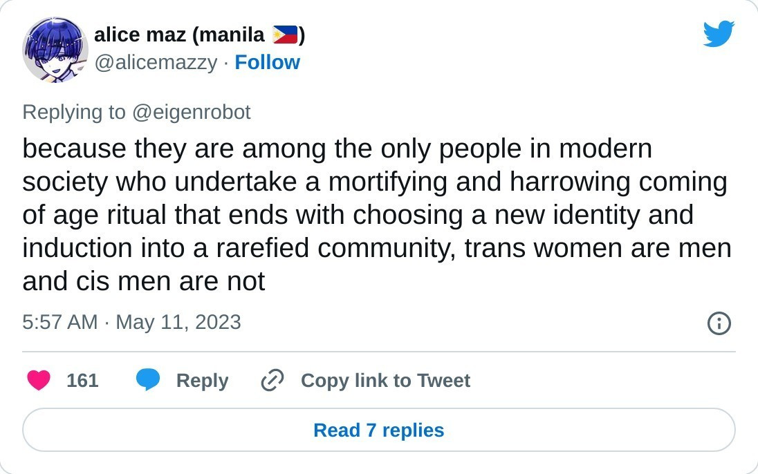The height and width of the screenshot is (474, 758).
Task: Open Read 7 replies button
Action: (x=379, y=430)
